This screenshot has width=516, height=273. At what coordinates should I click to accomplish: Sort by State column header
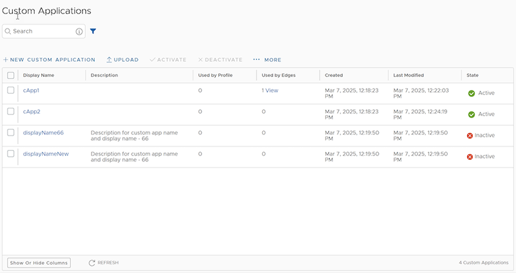click(473, 75)
